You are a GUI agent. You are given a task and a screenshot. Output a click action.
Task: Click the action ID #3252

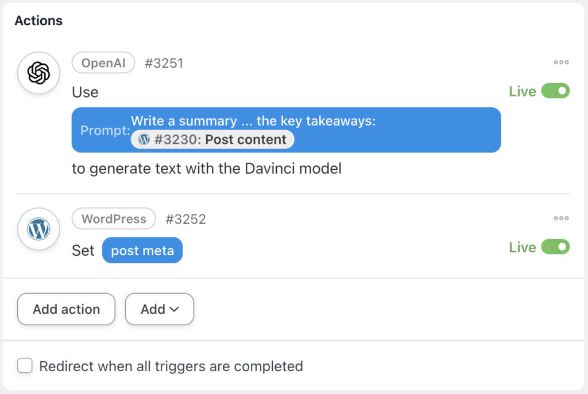click(185, 219)
